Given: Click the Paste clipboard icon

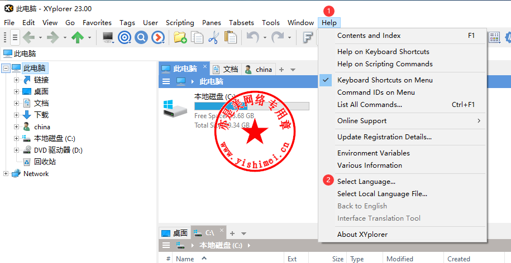Looking at the screenshot, I should coord(231,37).
